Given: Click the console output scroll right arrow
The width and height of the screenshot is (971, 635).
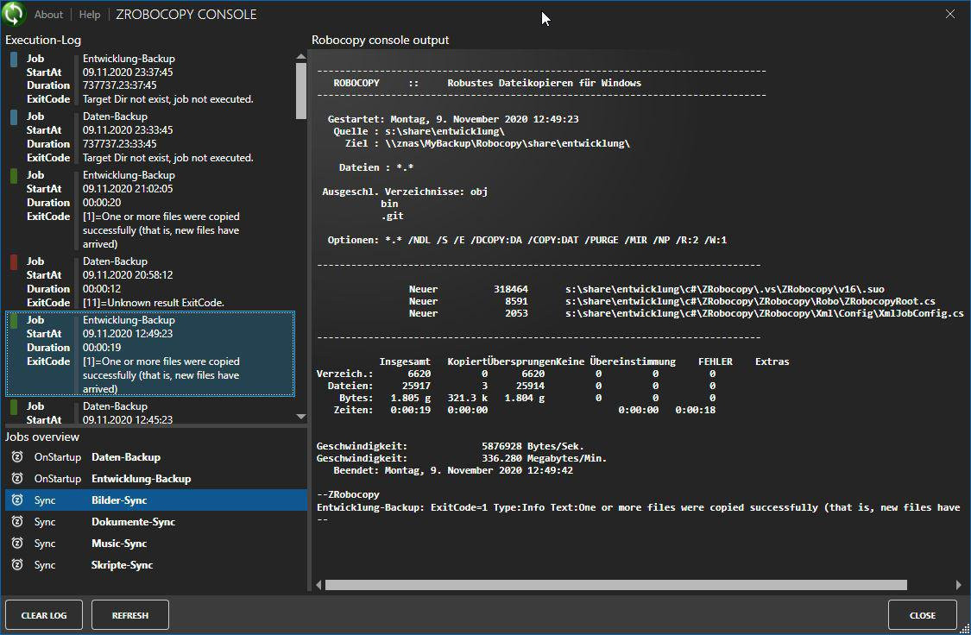Looking at the screenshot, I should (959, 585).
